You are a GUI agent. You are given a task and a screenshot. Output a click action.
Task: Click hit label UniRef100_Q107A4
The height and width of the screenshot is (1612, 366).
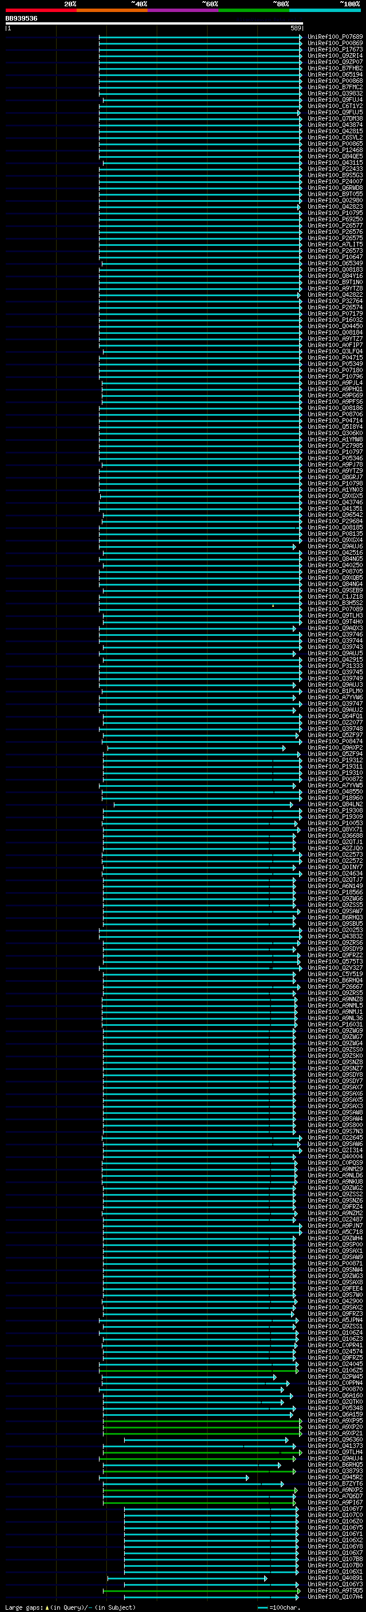pos(335,1598)
